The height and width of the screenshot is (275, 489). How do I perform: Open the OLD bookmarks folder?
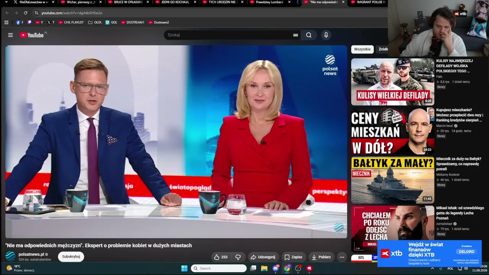point(95,23)
